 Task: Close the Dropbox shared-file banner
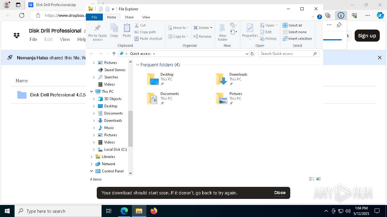pyautogui.click(x=380, y=58)
